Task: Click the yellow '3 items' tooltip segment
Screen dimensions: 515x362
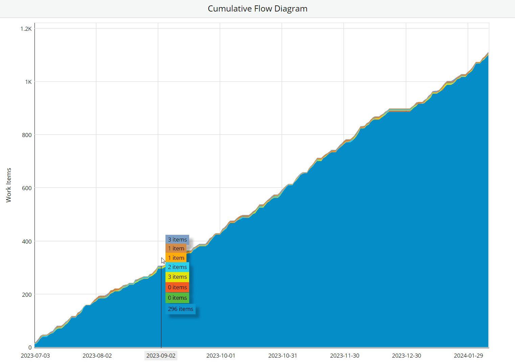Action: click(177, 277)
